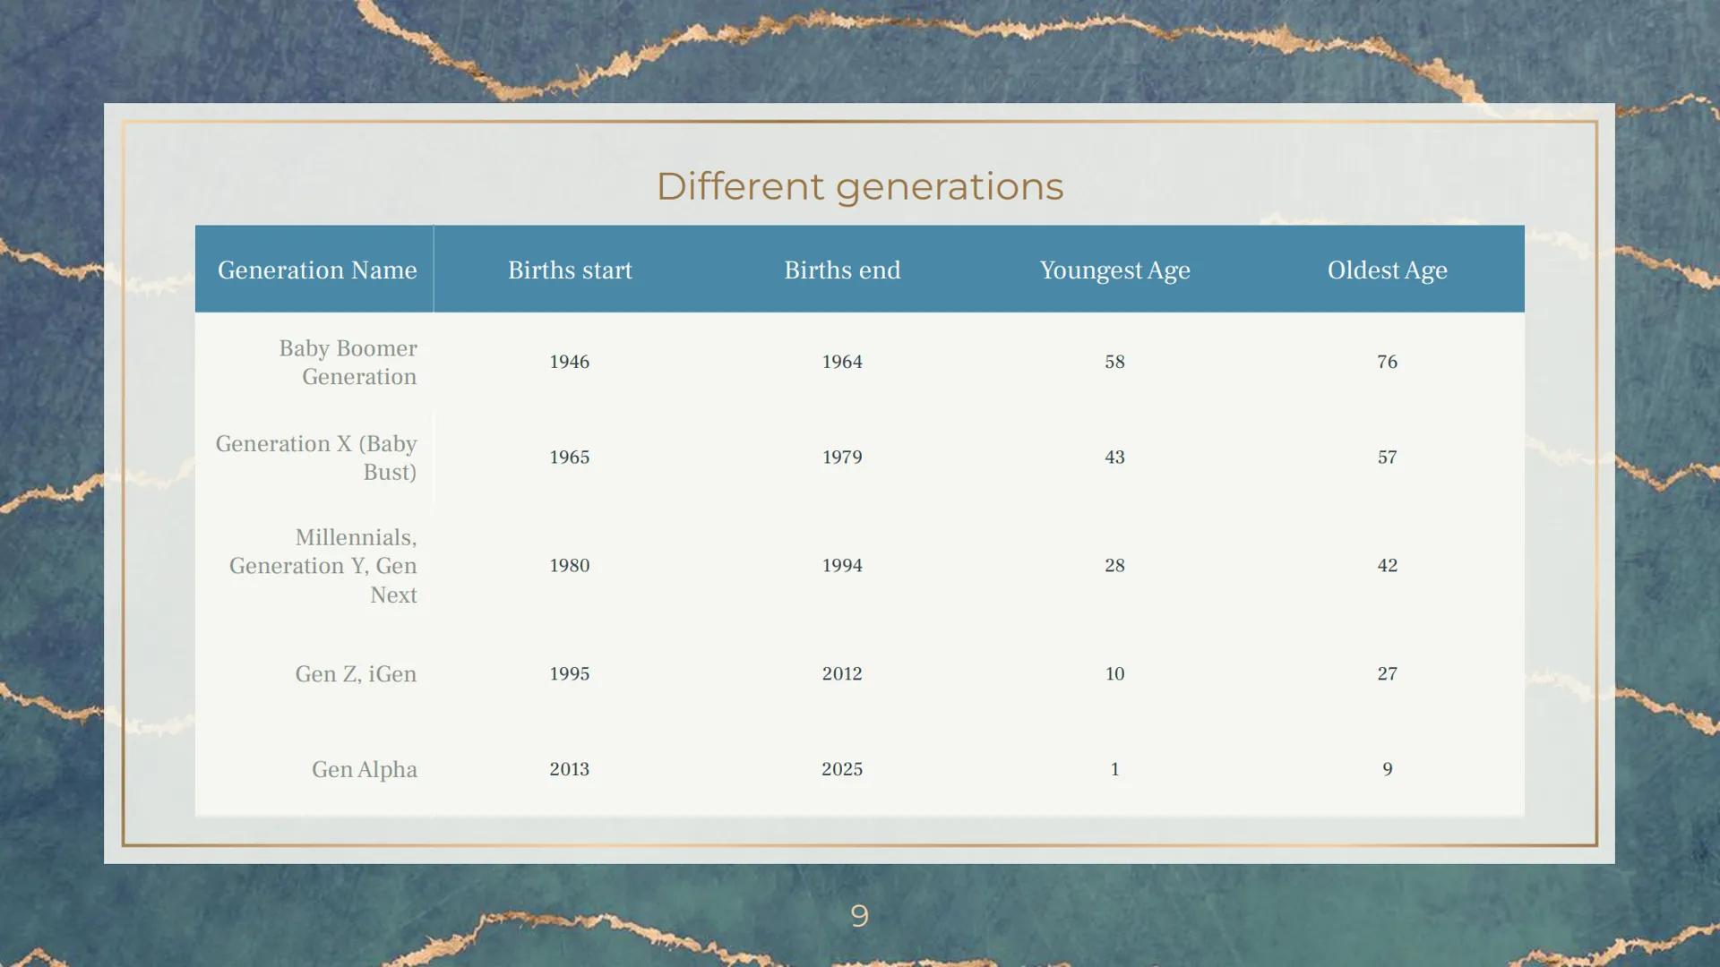Select the 2013 births start cell
The width and height of the screenshot is (1720, 967).
tap(570, 769)
